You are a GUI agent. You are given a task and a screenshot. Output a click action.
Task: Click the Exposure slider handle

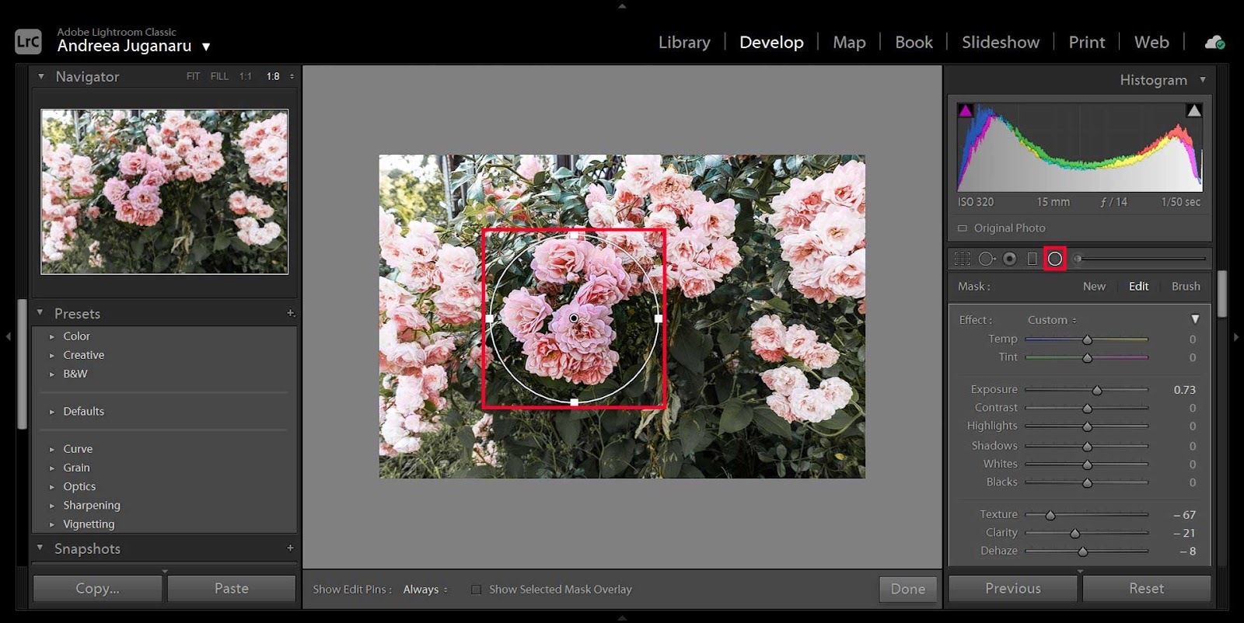(x=1097, y=390)
